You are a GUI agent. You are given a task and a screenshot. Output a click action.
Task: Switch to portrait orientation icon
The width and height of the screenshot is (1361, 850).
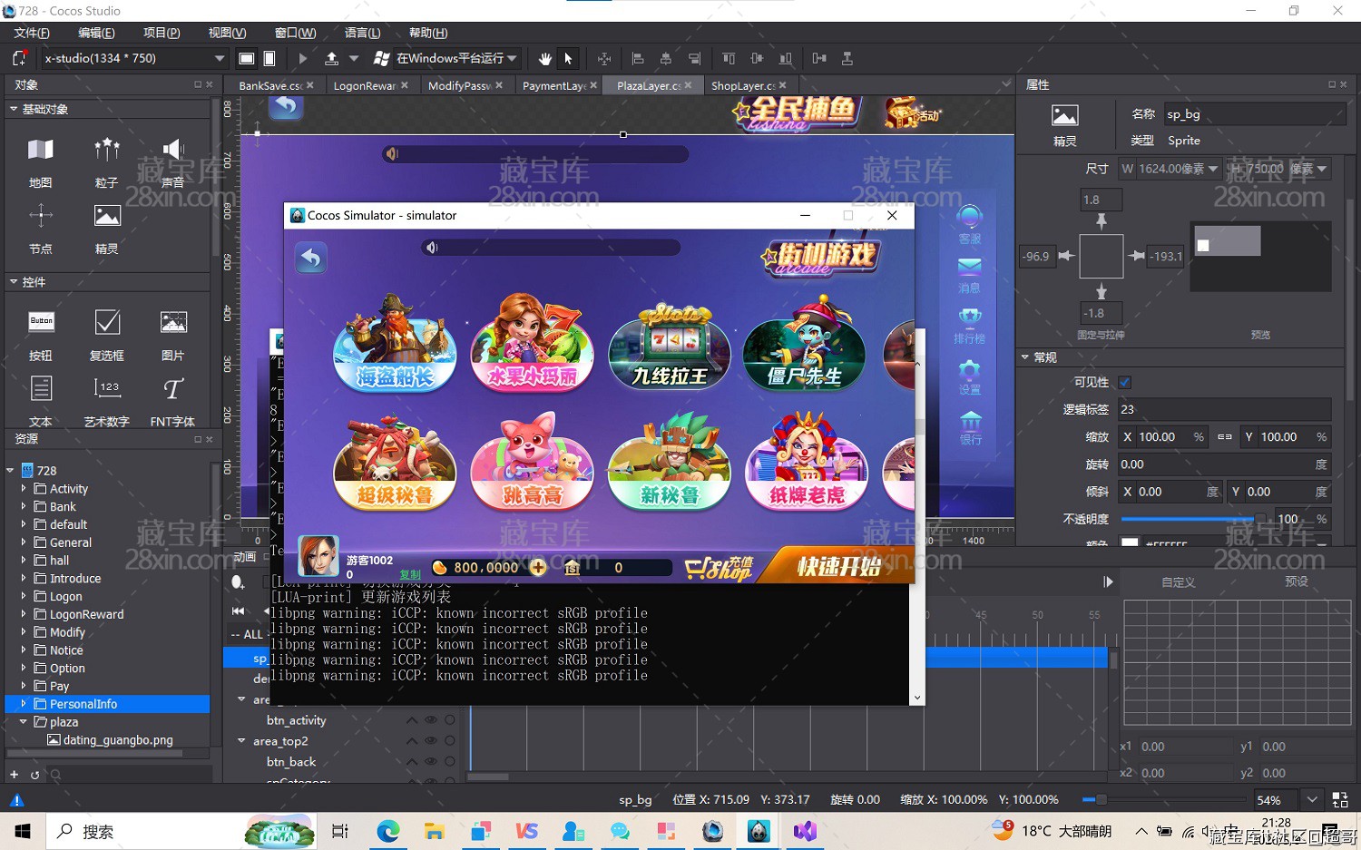[269, 58]
